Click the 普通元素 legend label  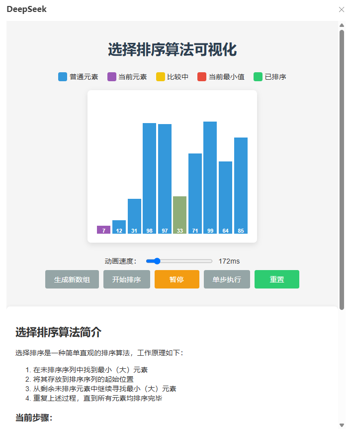point(84,77)
